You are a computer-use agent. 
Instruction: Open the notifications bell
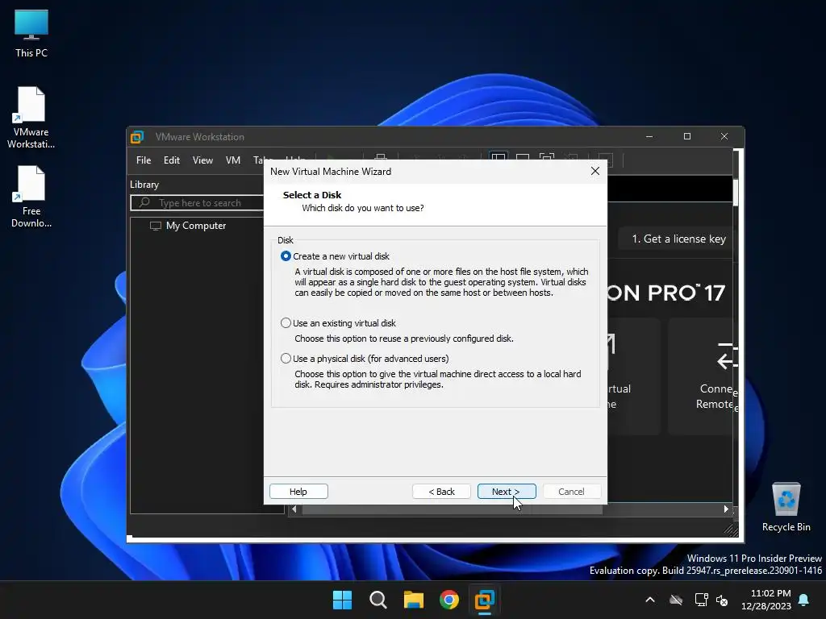pyautogui.click(x=804, y=600)
